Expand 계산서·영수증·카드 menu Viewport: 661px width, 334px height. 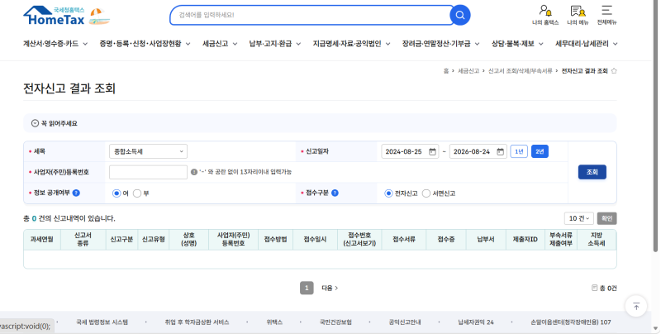pyautogui.click(x=55, y=44)
